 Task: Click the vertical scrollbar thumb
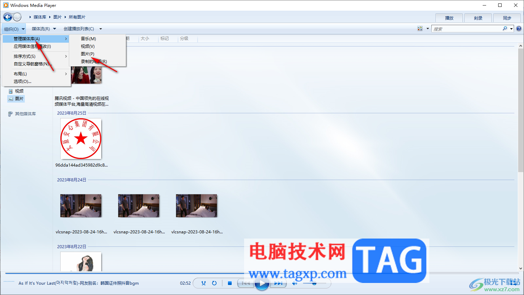click(x=521, y=110)
